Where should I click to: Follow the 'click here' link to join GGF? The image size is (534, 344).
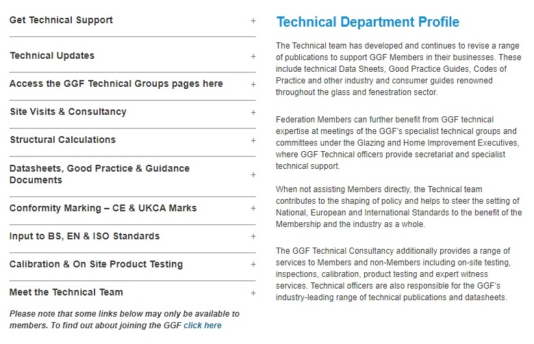[203, 326]
